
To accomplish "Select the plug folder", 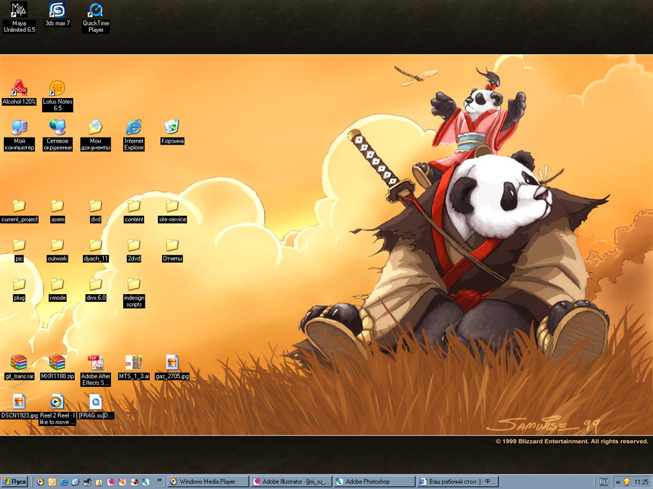I will tap(19, 290).
